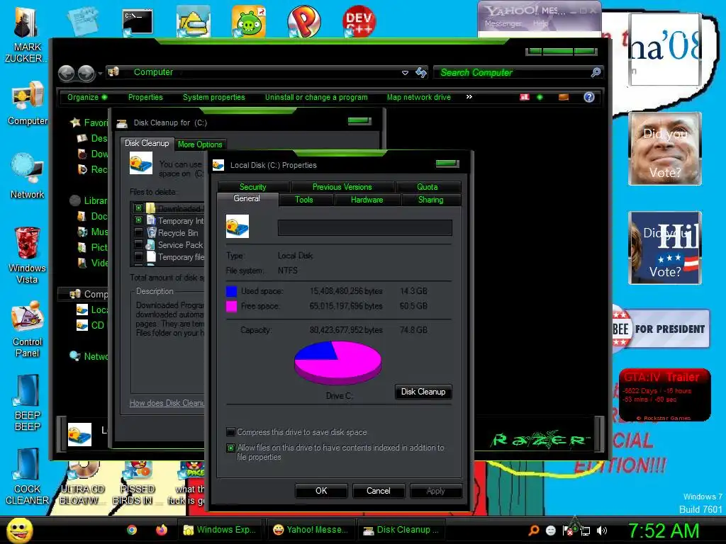The width and height of the screenshot is (726, 544).
Task: Launch Chrome from the taskbar
Action: pos(132,530)
